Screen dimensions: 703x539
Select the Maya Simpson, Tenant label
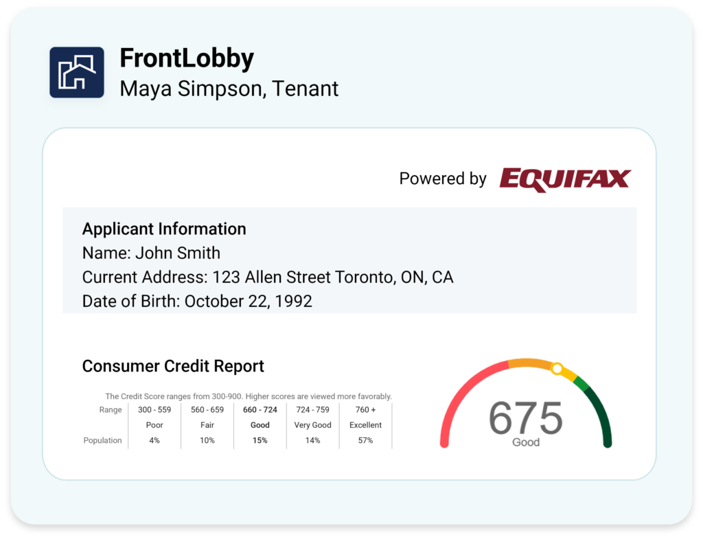click(229, 89)
